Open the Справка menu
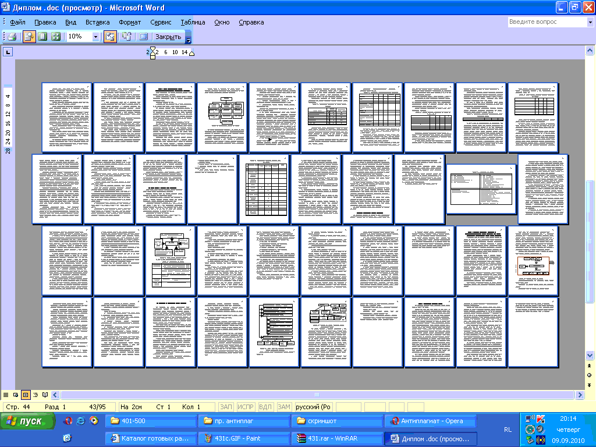The height and width of the screenshot is (447, 596). click(x=251, y=22)
